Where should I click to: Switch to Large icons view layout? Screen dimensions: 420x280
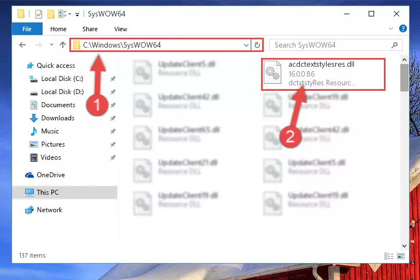point(401,256)
